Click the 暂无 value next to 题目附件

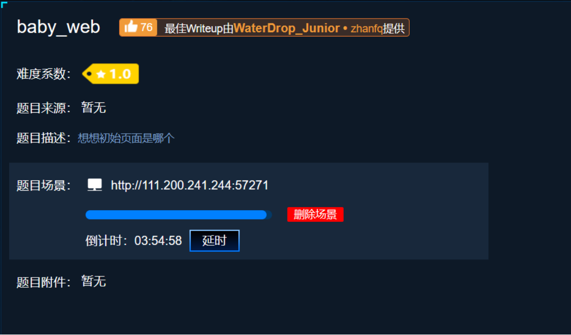(x=93, y=281)
